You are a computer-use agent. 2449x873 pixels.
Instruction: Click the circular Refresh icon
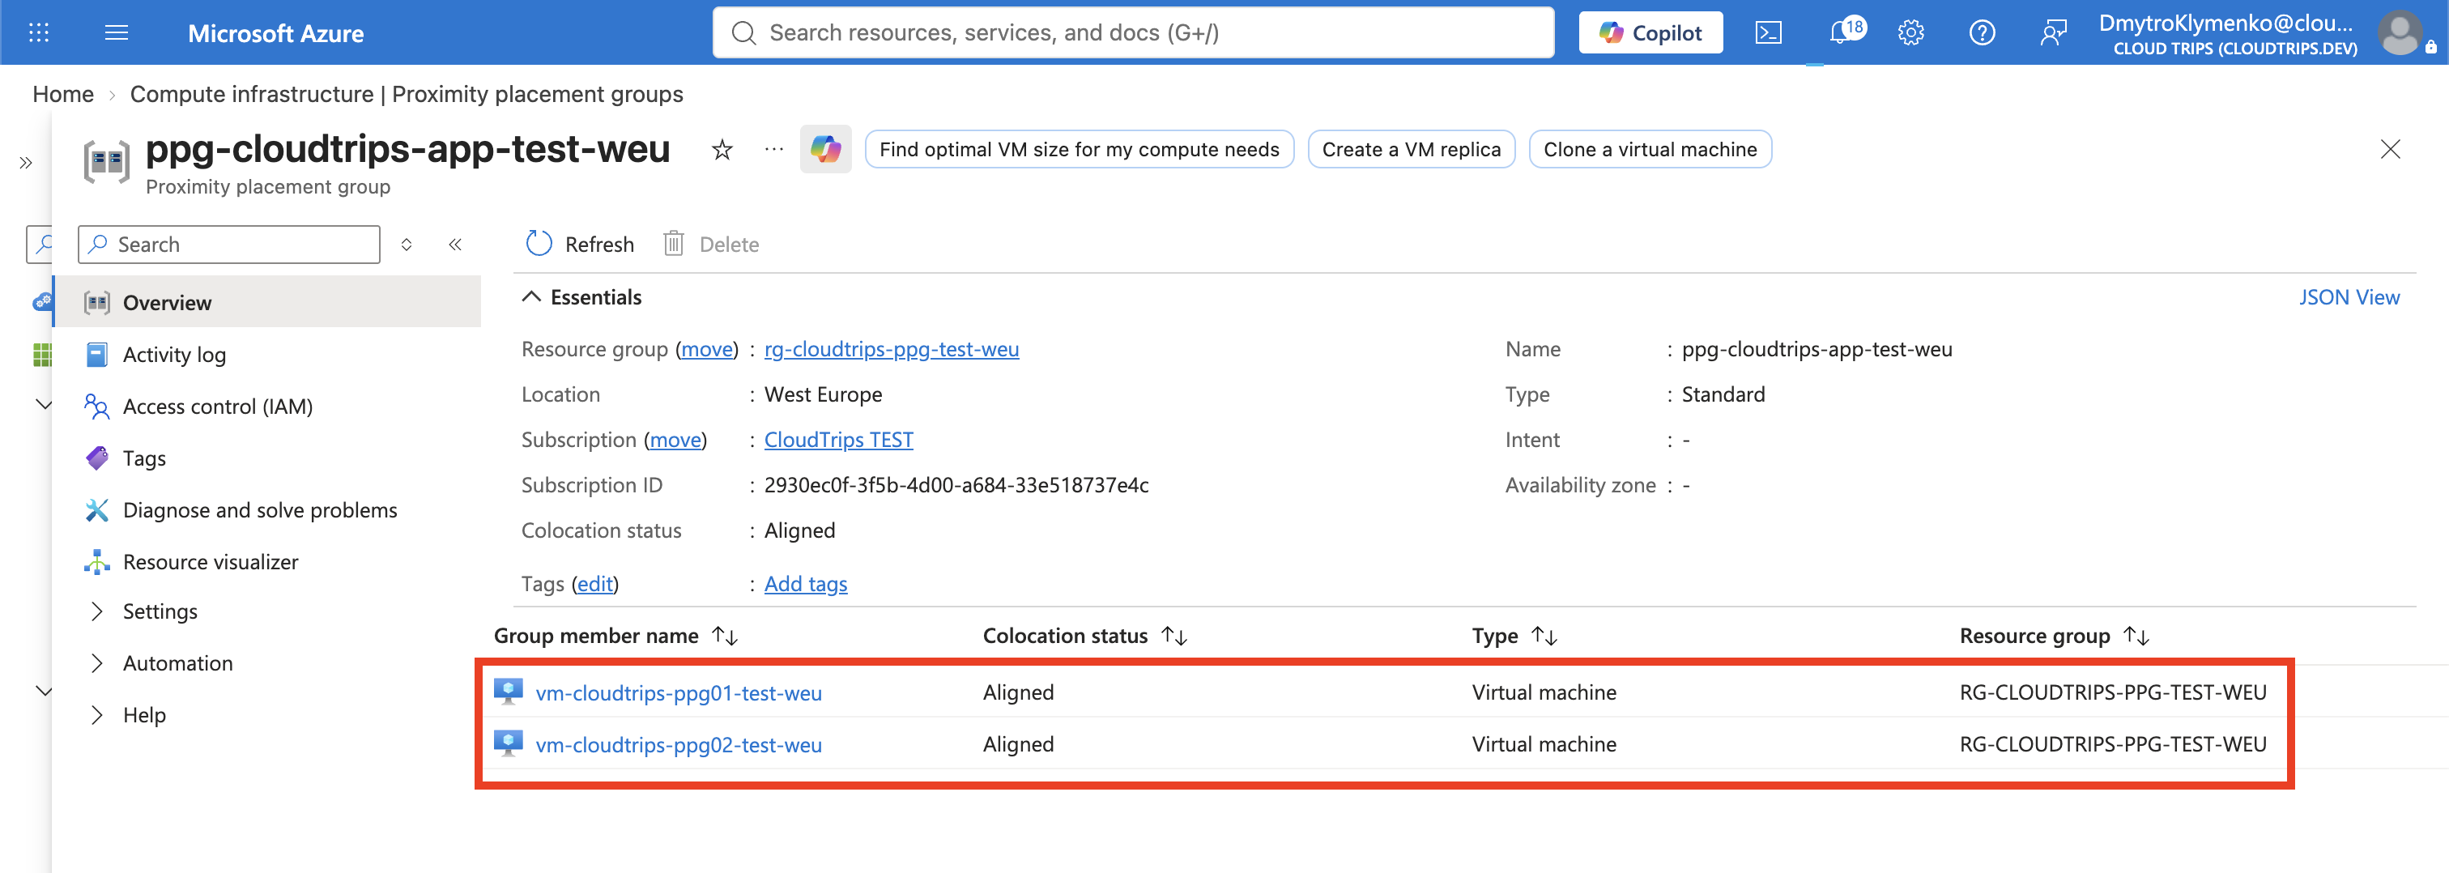[x=539, y=245]
